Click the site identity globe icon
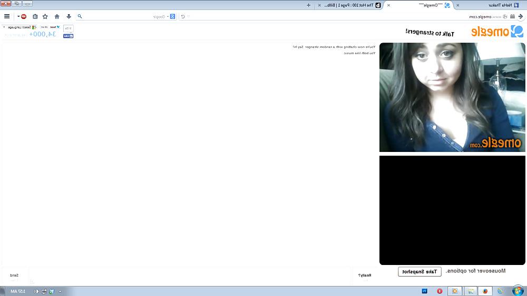 pyautogui.click(x=505, y=16)
